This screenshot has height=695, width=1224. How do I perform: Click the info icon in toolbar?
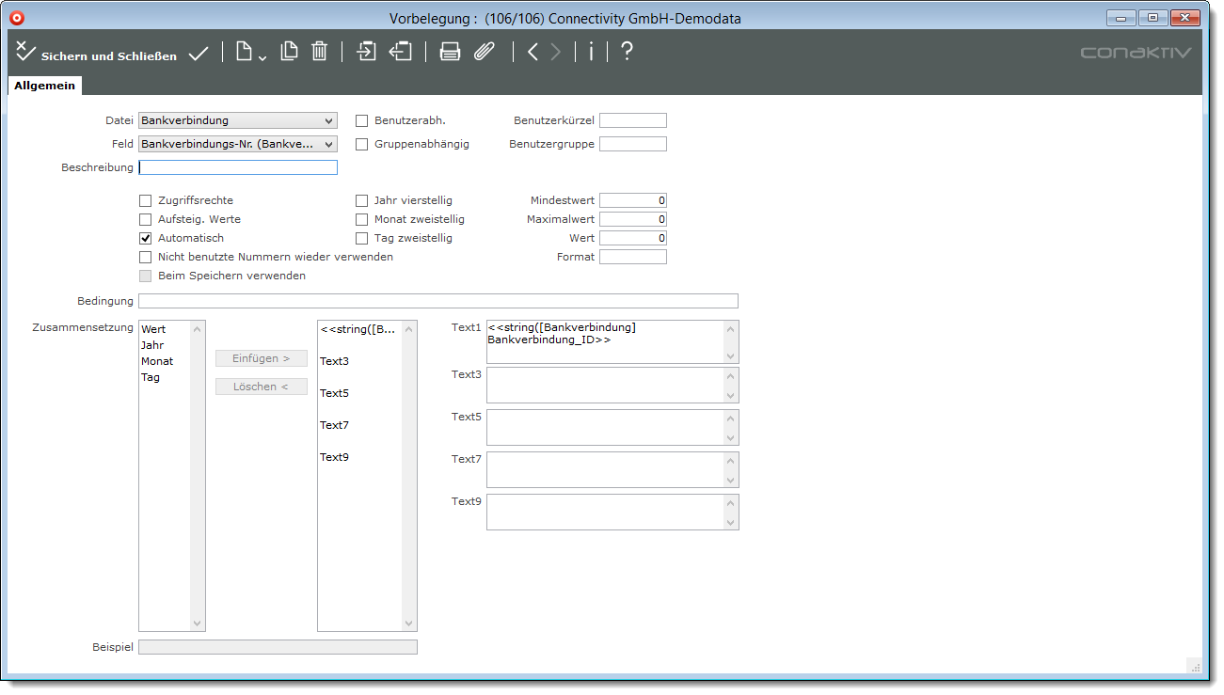coord(591,53)
